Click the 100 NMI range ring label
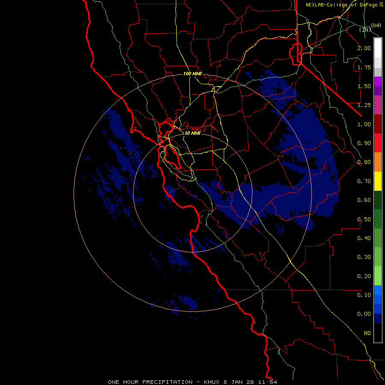 pos(192,74)
